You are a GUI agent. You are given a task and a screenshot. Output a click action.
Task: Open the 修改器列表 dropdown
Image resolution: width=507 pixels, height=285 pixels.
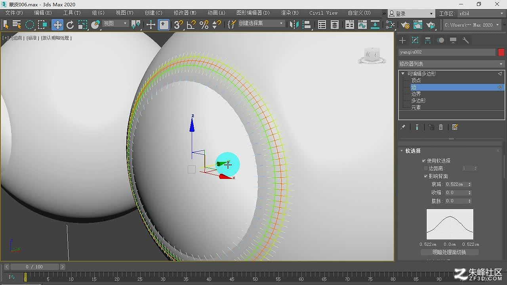click(451, 64)
